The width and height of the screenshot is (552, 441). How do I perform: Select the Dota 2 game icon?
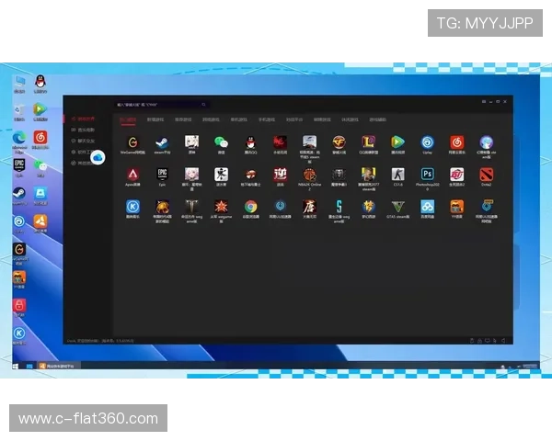(x=486, y=175)
